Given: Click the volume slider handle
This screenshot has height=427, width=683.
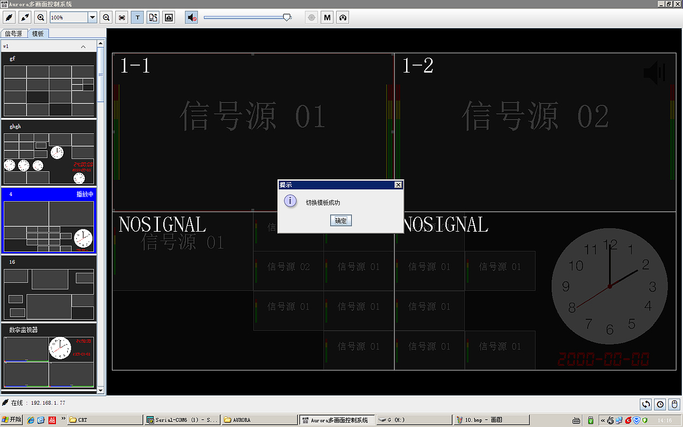Looking at the screenshot, I should pyautogui.click(x=287, y=18).
